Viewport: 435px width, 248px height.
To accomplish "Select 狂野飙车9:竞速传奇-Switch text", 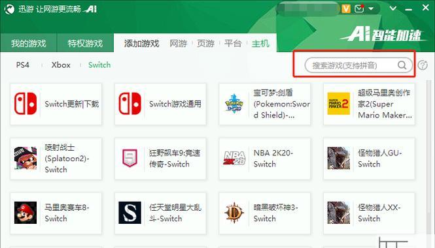I will click(x=175, y=159).
